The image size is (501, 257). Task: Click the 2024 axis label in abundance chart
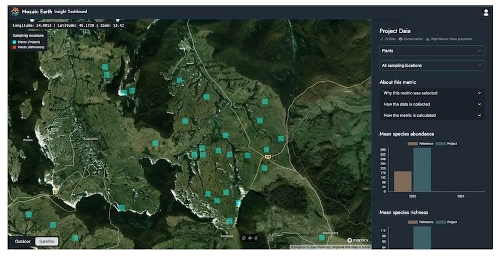(460, 196)
